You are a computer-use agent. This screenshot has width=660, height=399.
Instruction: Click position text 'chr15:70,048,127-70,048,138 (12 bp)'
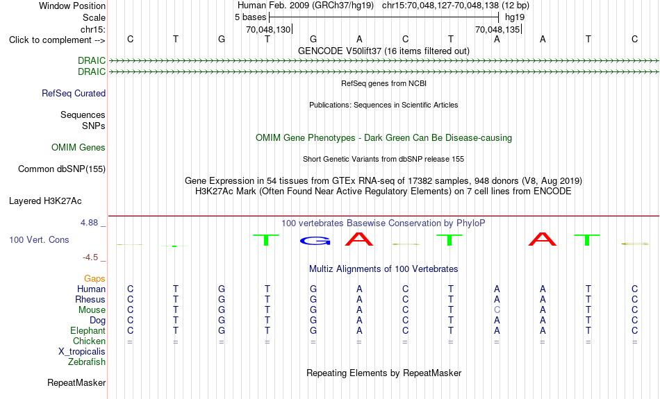[456, 6]
